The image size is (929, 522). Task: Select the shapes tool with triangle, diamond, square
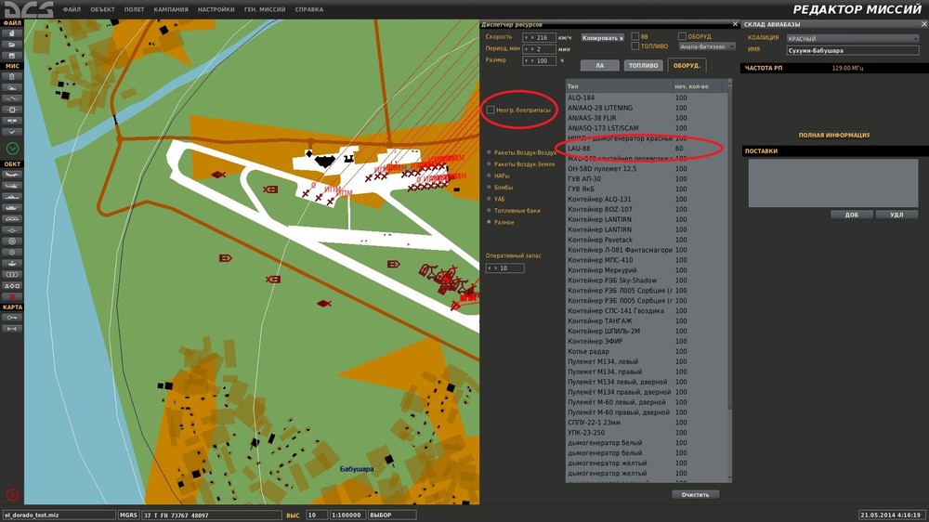coord(12,285)
